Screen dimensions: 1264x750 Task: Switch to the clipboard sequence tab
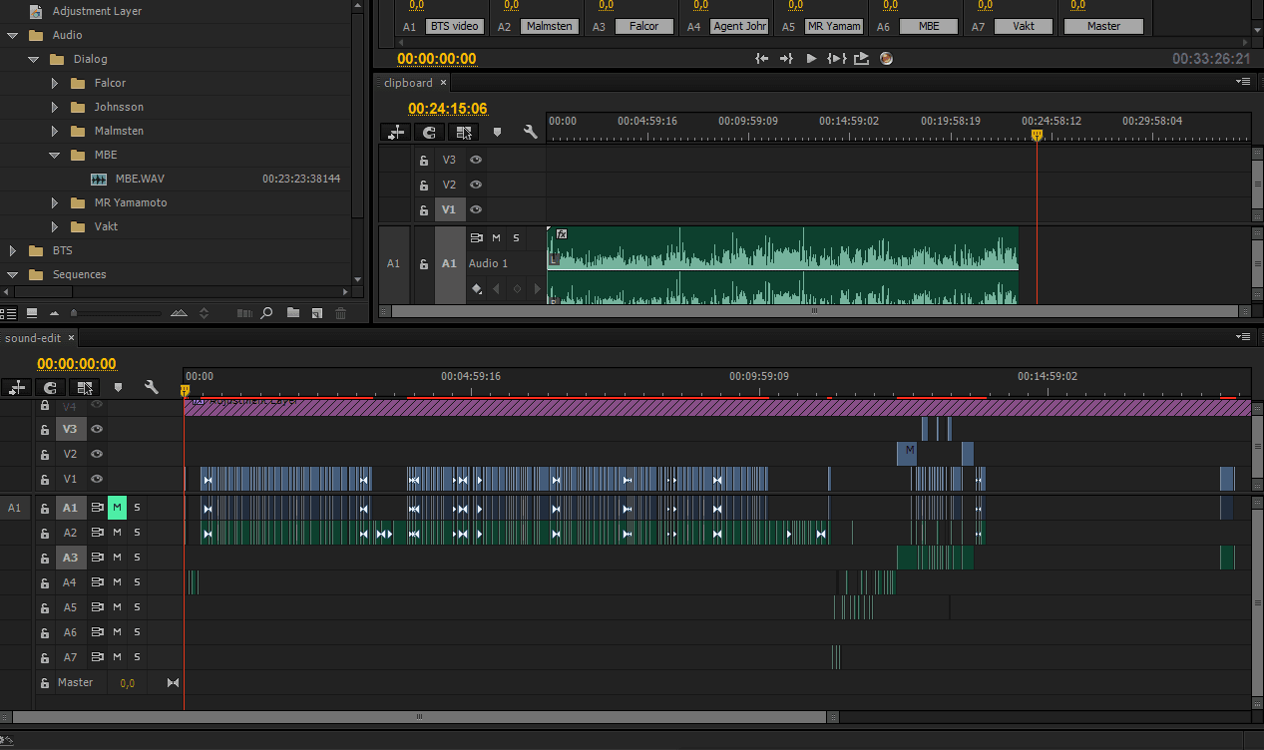(x=408, y=83)
